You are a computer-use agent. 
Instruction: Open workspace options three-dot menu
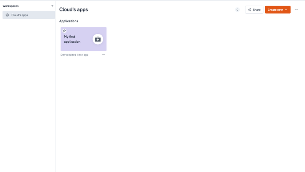(296, 9)
